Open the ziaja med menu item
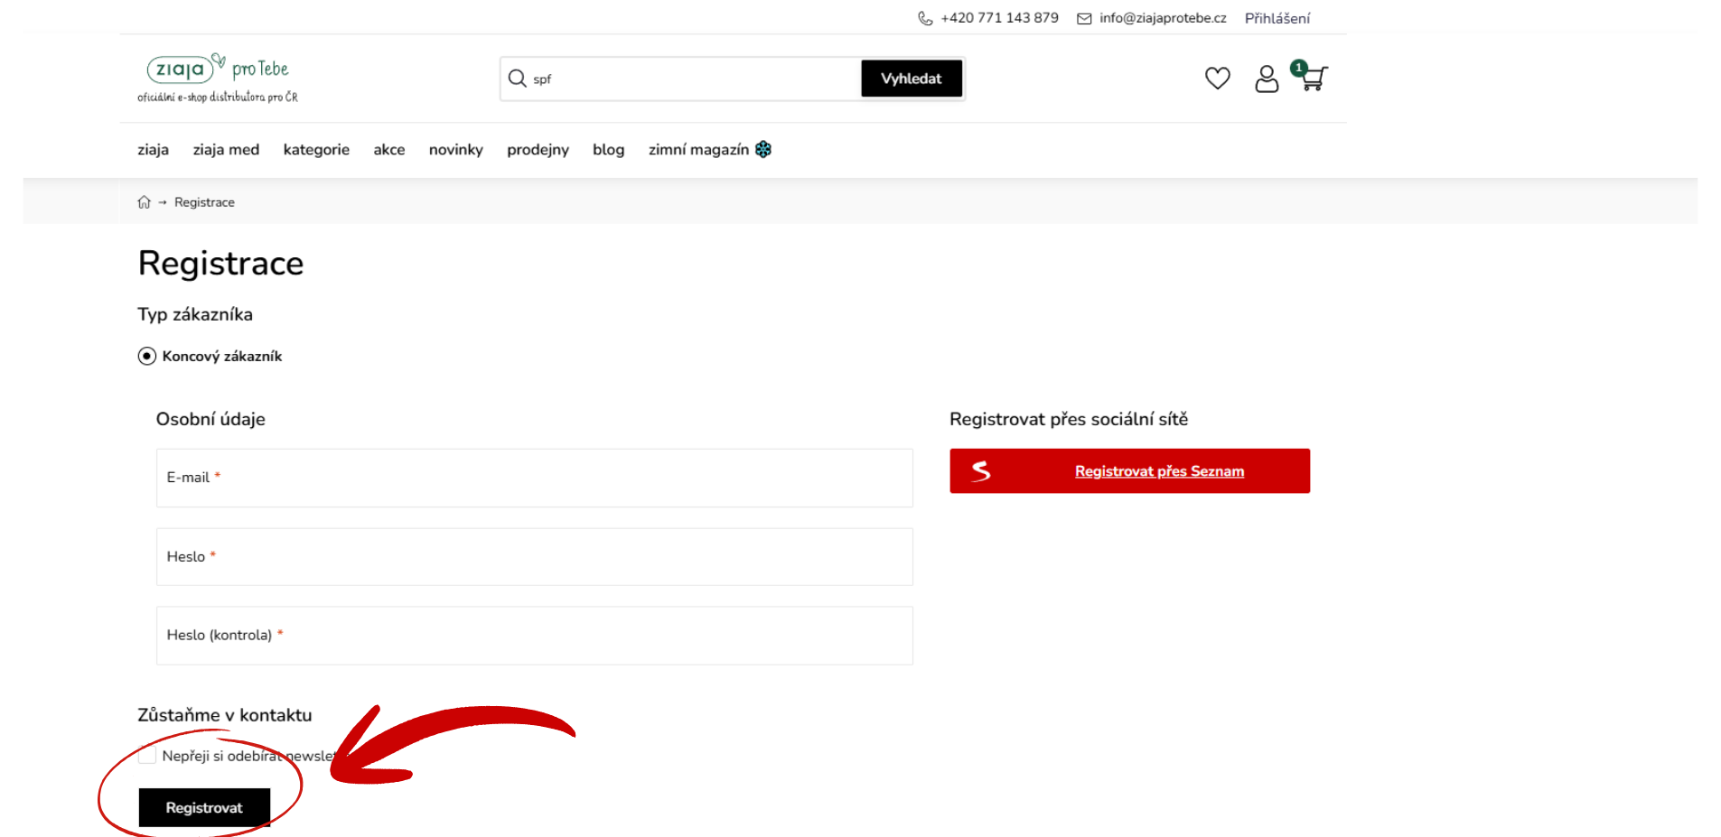The height and width of the screenshot is (837, 1721). point(226,150)
